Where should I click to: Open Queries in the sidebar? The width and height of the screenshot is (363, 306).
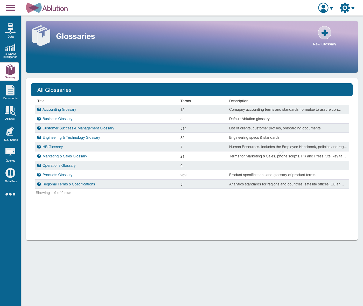(10, 155)
